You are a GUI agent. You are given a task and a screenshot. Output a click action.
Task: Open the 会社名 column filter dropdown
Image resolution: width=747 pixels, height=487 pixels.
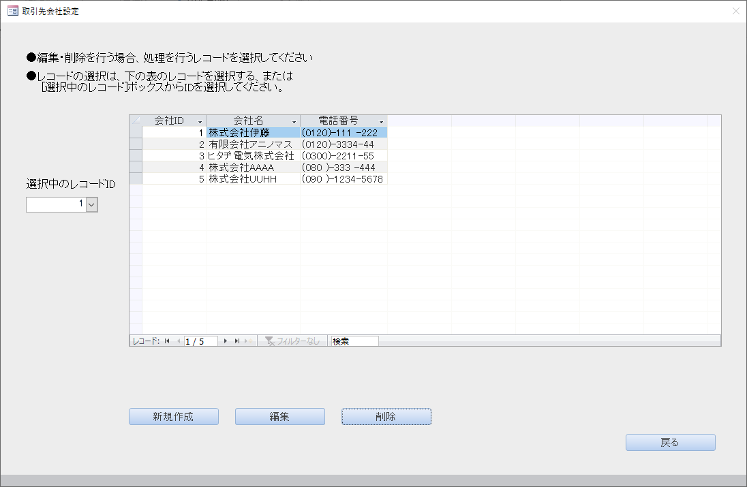(294, 121)
